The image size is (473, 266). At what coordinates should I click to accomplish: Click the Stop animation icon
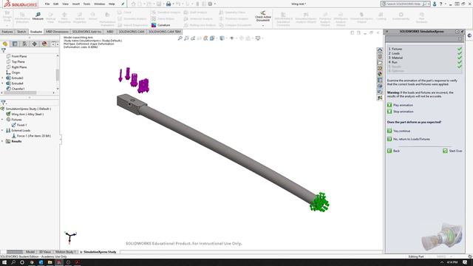[389, 112]
